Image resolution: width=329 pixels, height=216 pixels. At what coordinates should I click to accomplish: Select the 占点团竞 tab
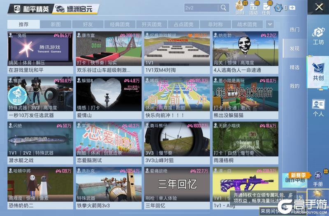click(184, 25)
